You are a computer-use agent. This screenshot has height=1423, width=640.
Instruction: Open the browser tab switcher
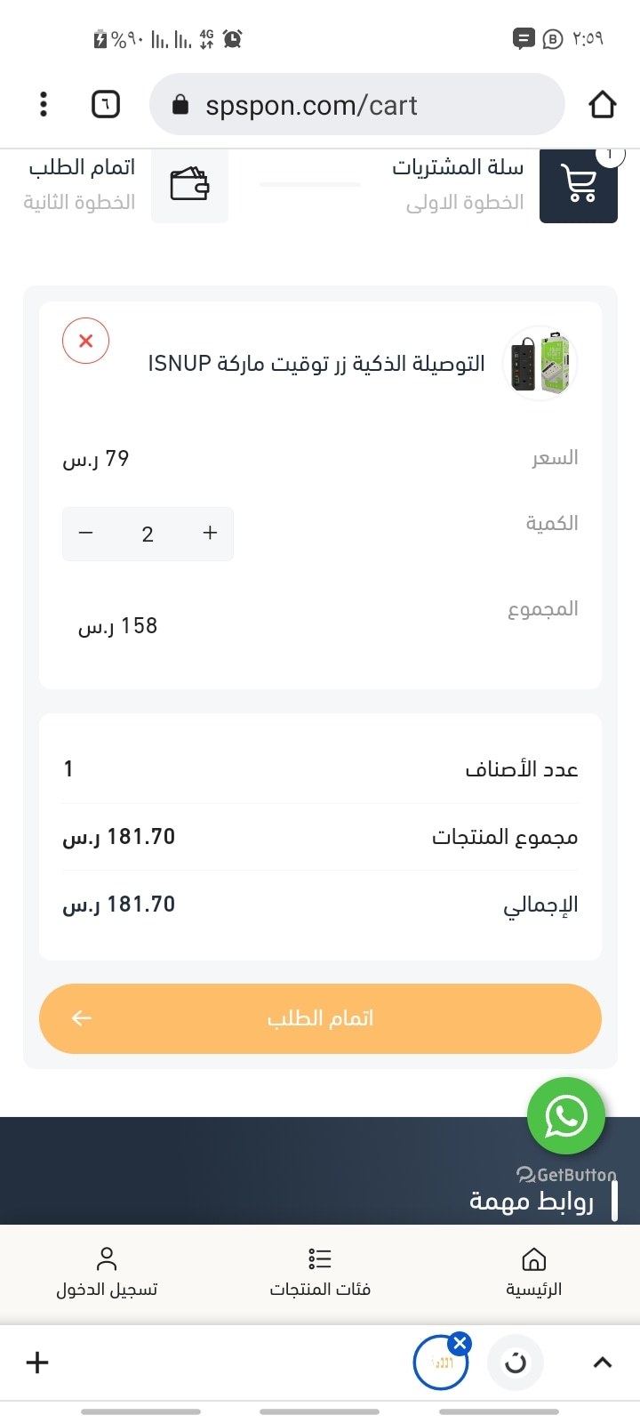coord(105,104)
